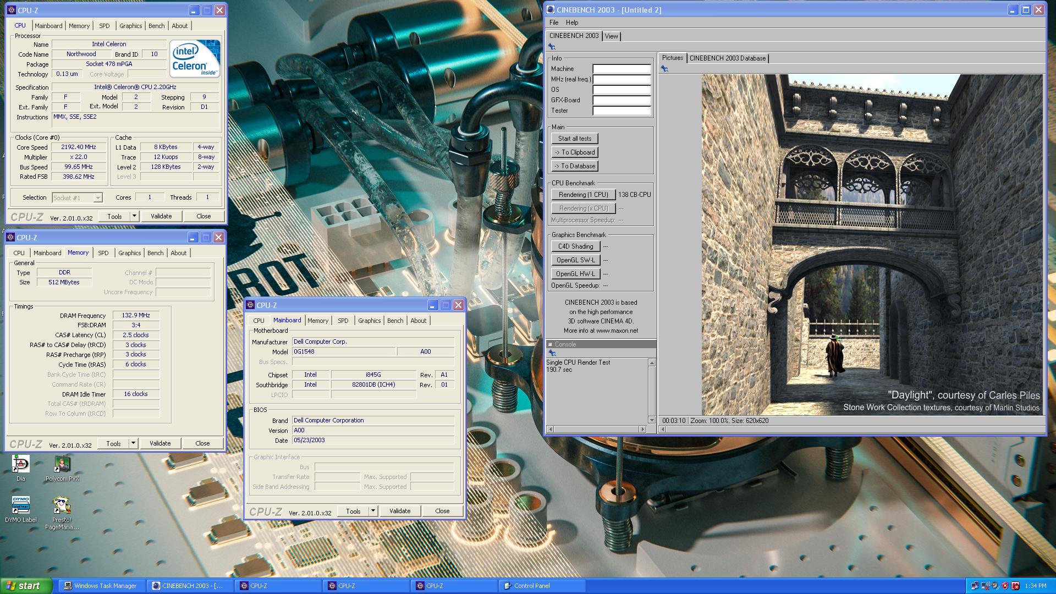Image resolution: width=1056 pixels, height=594 pixels.
Task: Expand the Tools dropdown arrow in CPU-Z CPU window
Action: click(x=134, y=216)
